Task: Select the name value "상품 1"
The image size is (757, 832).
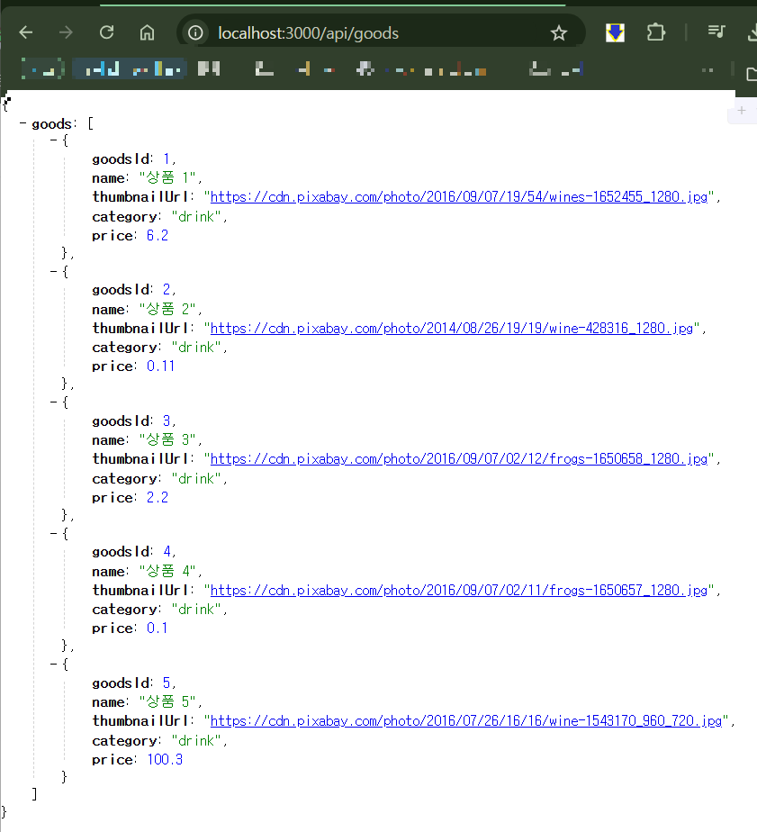Action: point(167,177)
